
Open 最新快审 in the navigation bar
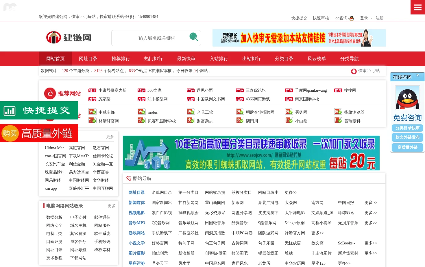186,59
